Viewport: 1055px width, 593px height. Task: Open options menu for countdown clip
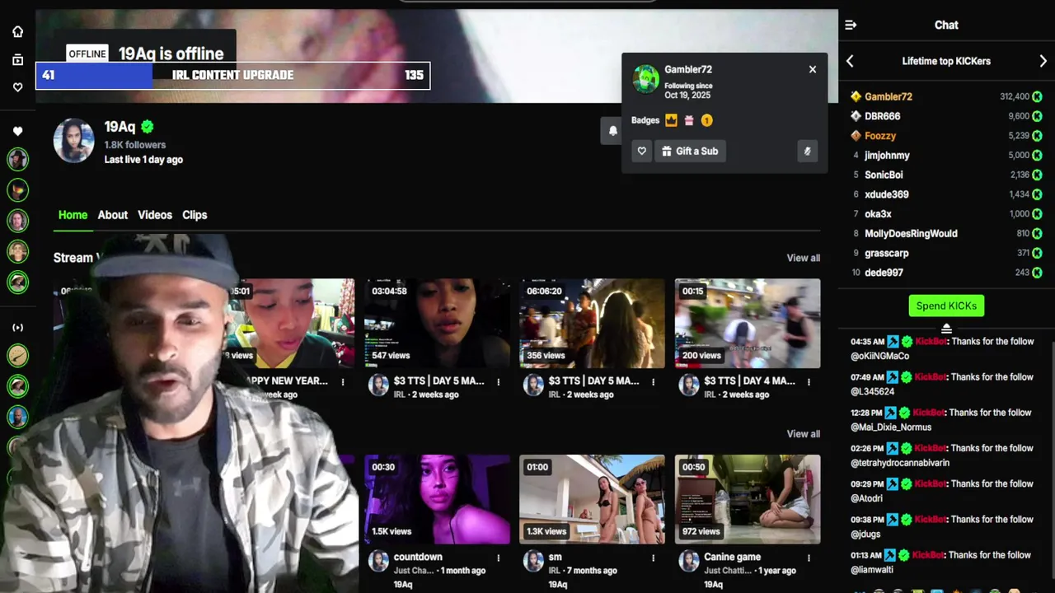[x=499, y=558]
